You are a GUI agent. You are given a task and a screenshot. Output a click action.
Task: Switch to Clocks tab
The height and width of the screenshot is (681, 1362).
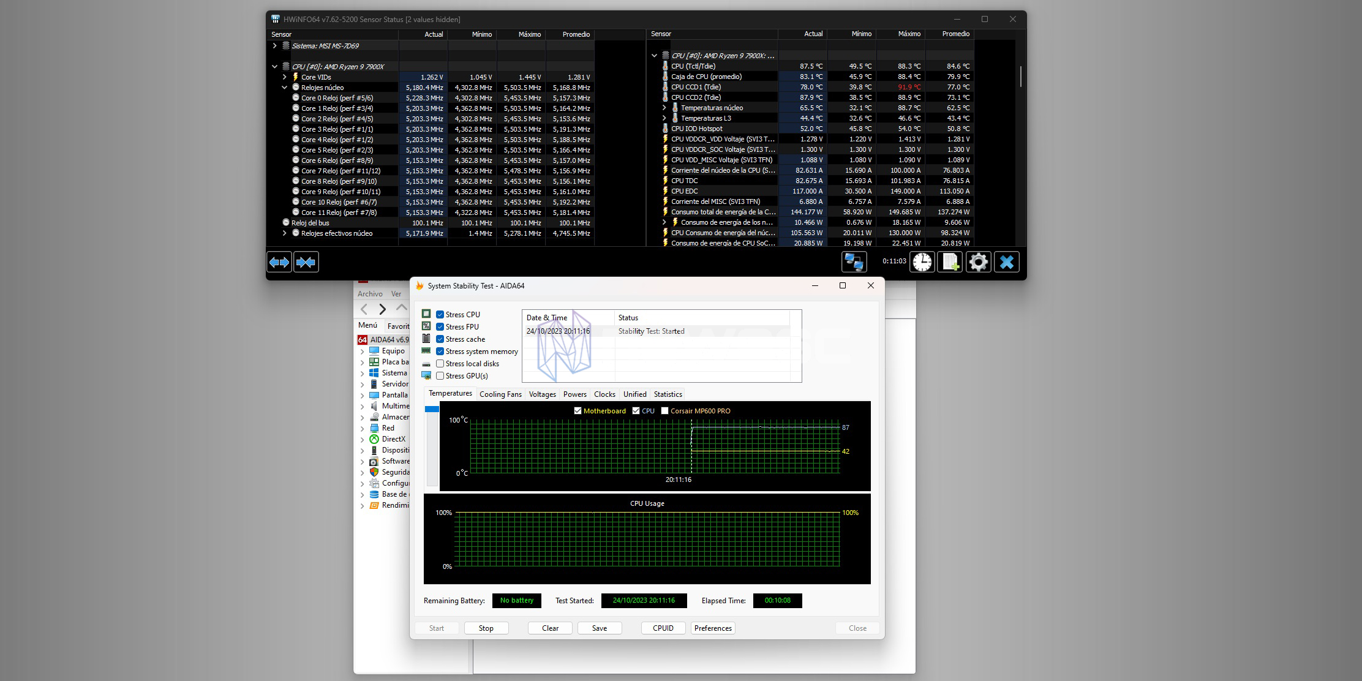[x=604, y=394]
